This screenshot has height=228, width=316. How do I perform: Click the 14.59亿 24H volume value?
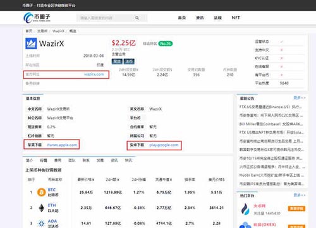point(128,75)
